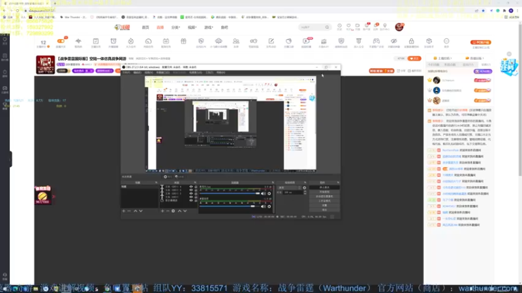Click orange 关注 follow button beside stream title
522x293 pixels.
click(414, 59)
